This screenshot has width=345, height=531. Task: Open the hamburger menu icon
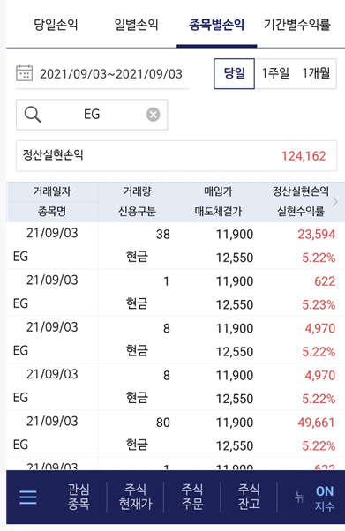click(x=28, y=497)
